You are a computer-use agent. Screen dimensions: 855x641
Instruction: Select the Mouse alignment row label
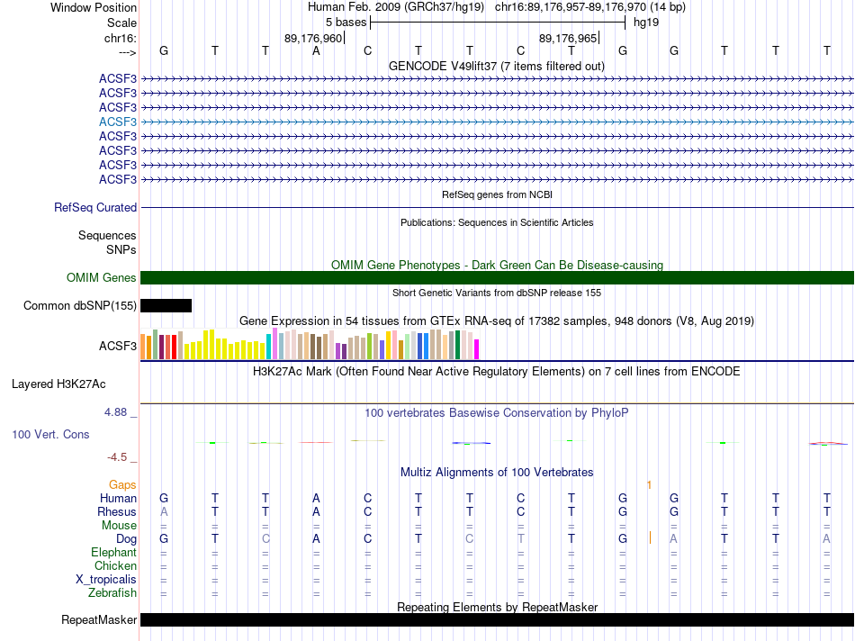119,526
